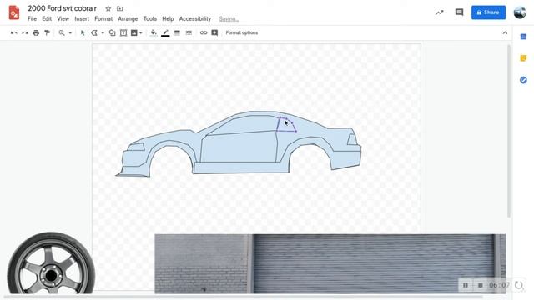This screenshot has height=300, width=534.
Task: Change the Border weight
Action: (177, 33)
